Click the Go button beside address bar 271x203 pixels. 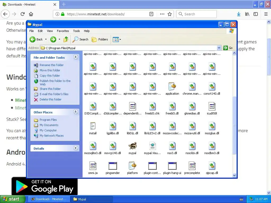(228, 48)
